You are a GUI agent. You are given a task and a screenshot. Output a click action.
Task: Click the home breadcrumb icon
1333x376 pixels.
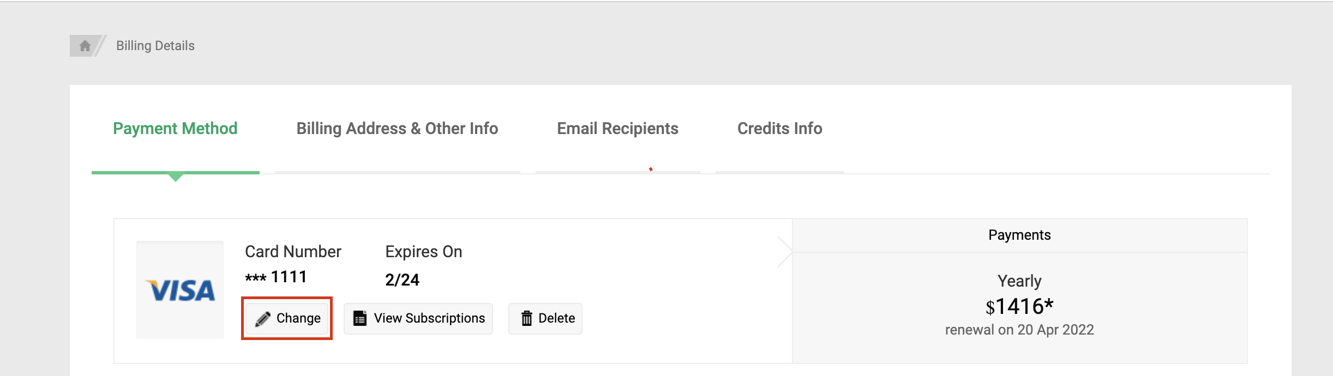pyautogui.click(x=85, y=46)
